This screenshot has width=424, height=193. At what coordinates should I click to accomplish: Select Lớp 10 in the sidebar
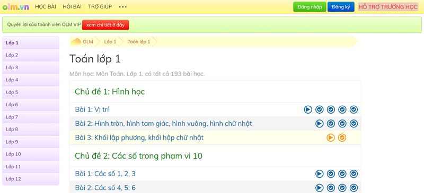pos(31,154)
